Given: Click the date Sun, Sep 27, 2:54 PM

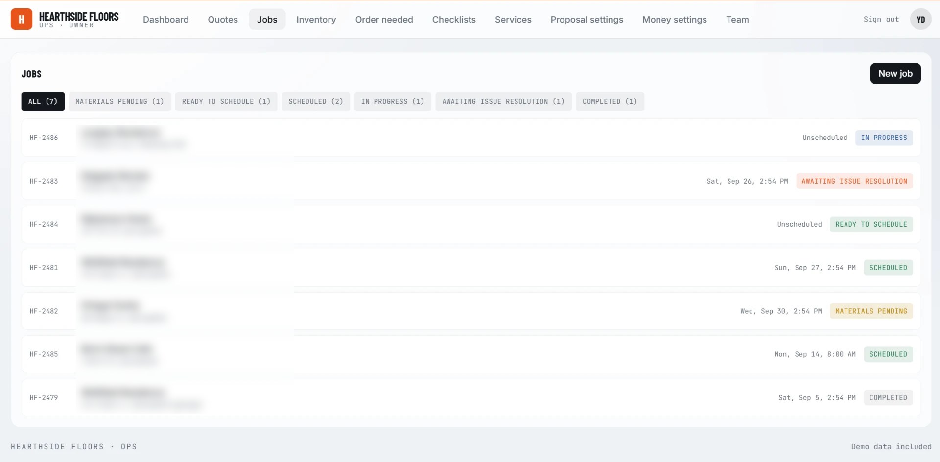Looking at the screenshot, I should point(815,268).
